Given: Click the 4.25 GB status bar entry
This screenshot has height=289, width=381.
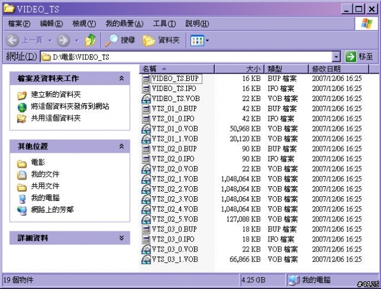Looking at the screenshot, I should (x=253, y=279).
